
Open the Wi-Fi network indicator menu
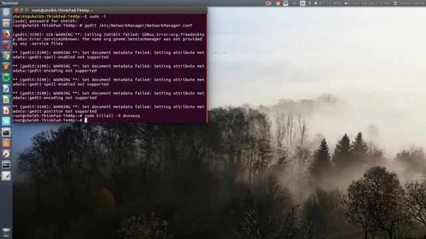(x=294, y=3)
